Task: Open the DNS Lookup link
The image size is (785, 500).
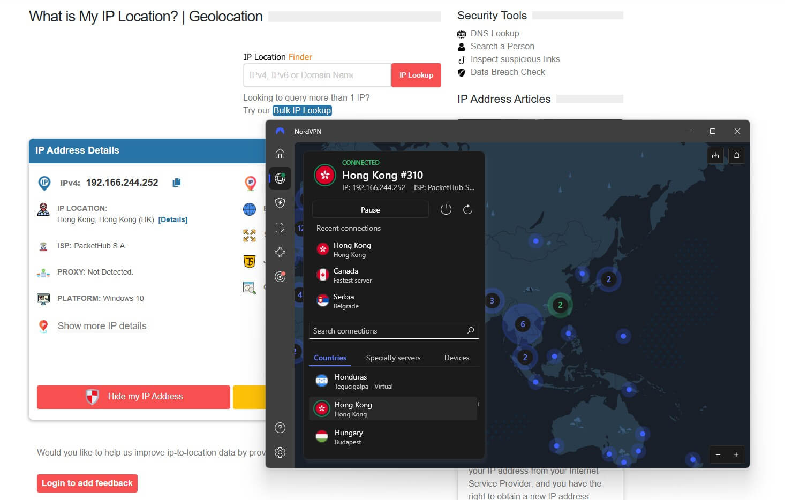Action: (x=495, y=33)
